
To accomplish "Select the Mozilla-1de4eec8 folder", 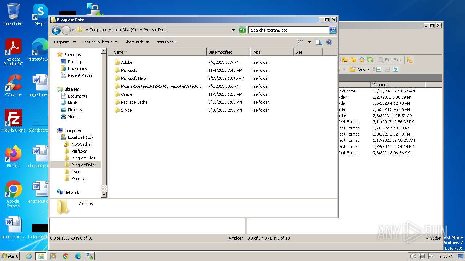I will (x=162, y=86).
